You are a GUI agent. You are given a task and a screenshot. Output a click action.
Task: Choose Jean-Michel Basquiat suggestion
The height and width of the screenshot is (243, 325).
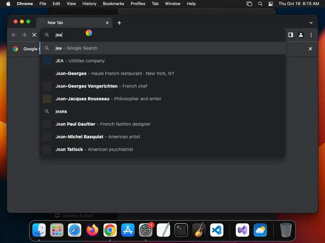point(163,137)
